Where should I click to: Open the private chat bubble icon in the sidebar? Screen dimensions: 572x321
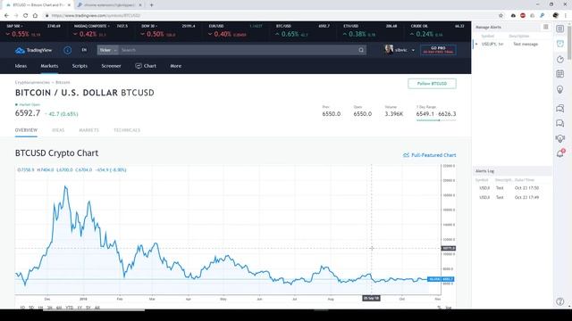click(x=560, y=123)
